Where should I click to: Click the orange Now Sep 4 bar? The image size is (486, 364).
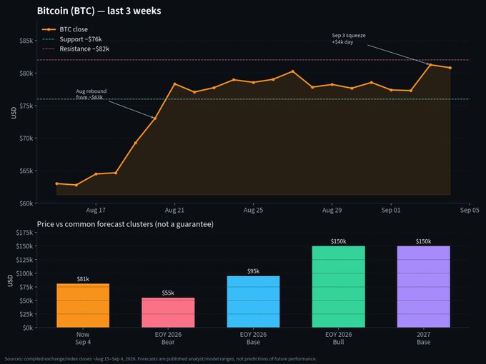pyautogui.click(x=83, y=305)
